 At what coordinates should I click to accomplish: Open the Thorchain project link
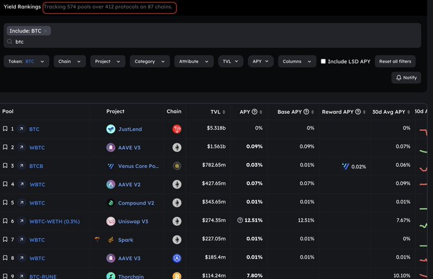click(131, 276)
